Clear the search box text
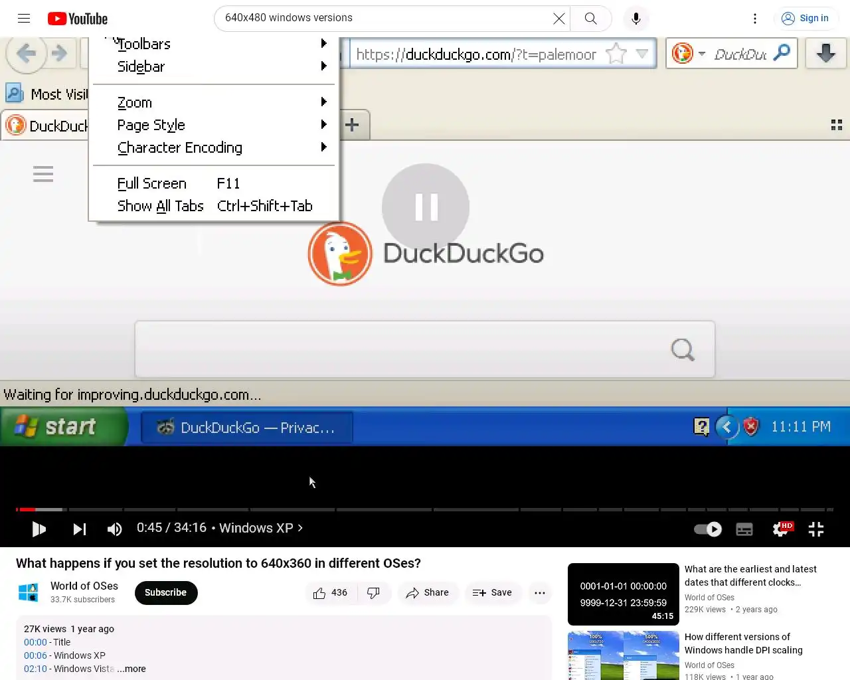This screenshot has width=850, height=680. [559, 19]
